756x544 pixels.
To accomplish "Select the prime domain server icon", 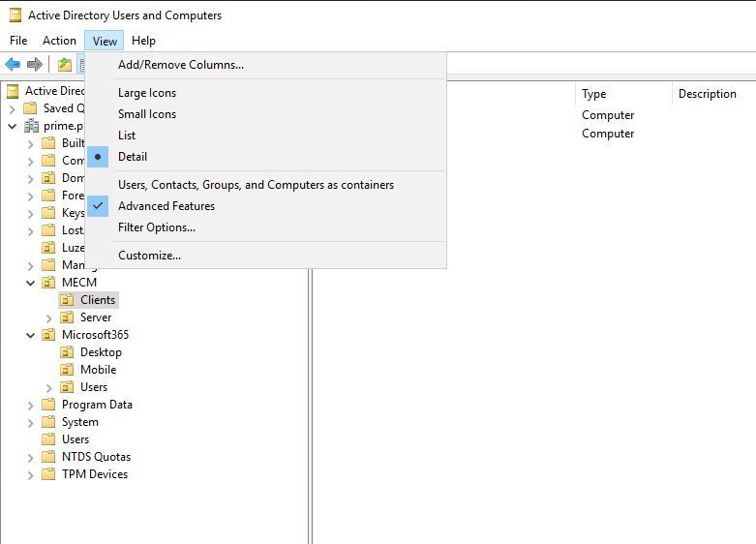I will [x=32, y=126].
